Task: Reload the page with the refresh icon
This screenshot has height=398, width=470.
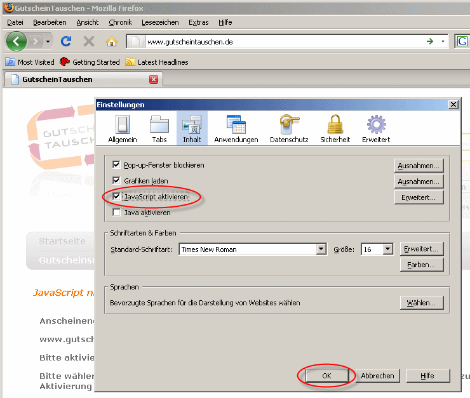Action: click(x=65, y=41)
